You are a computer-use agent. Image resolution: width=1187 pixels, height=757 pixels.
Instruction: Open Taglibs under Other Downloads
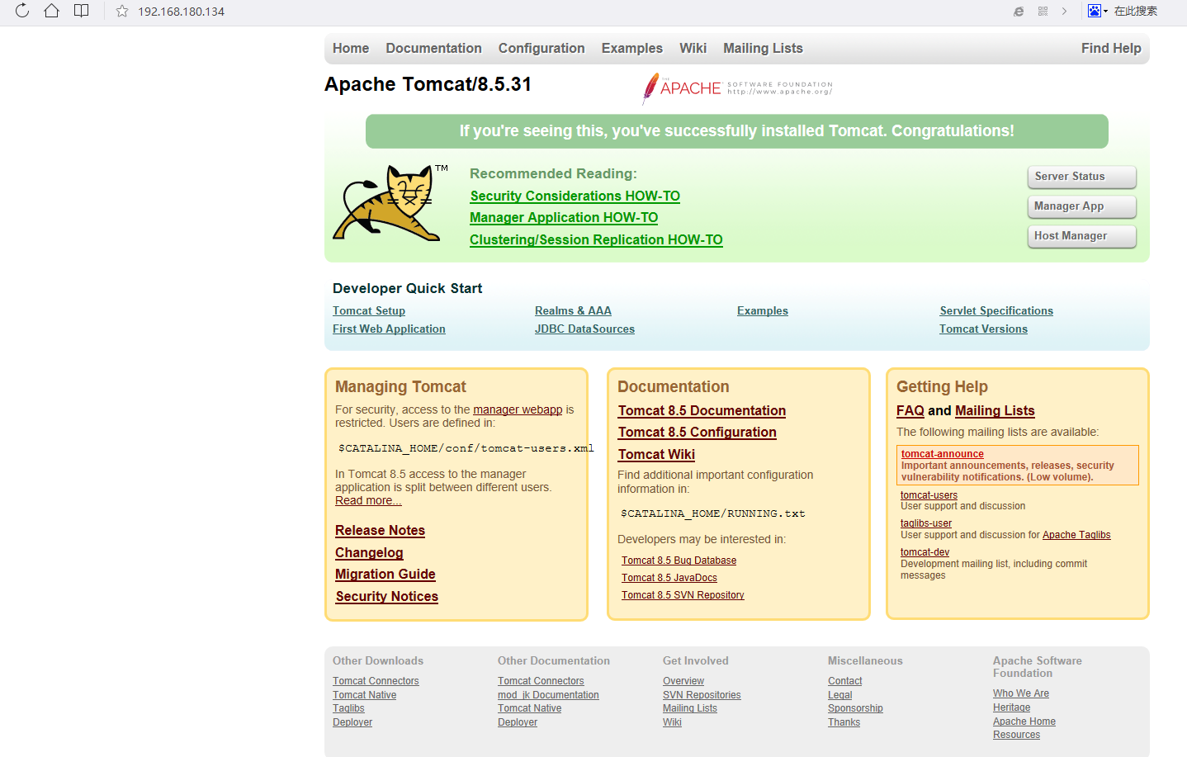[348, 708]
